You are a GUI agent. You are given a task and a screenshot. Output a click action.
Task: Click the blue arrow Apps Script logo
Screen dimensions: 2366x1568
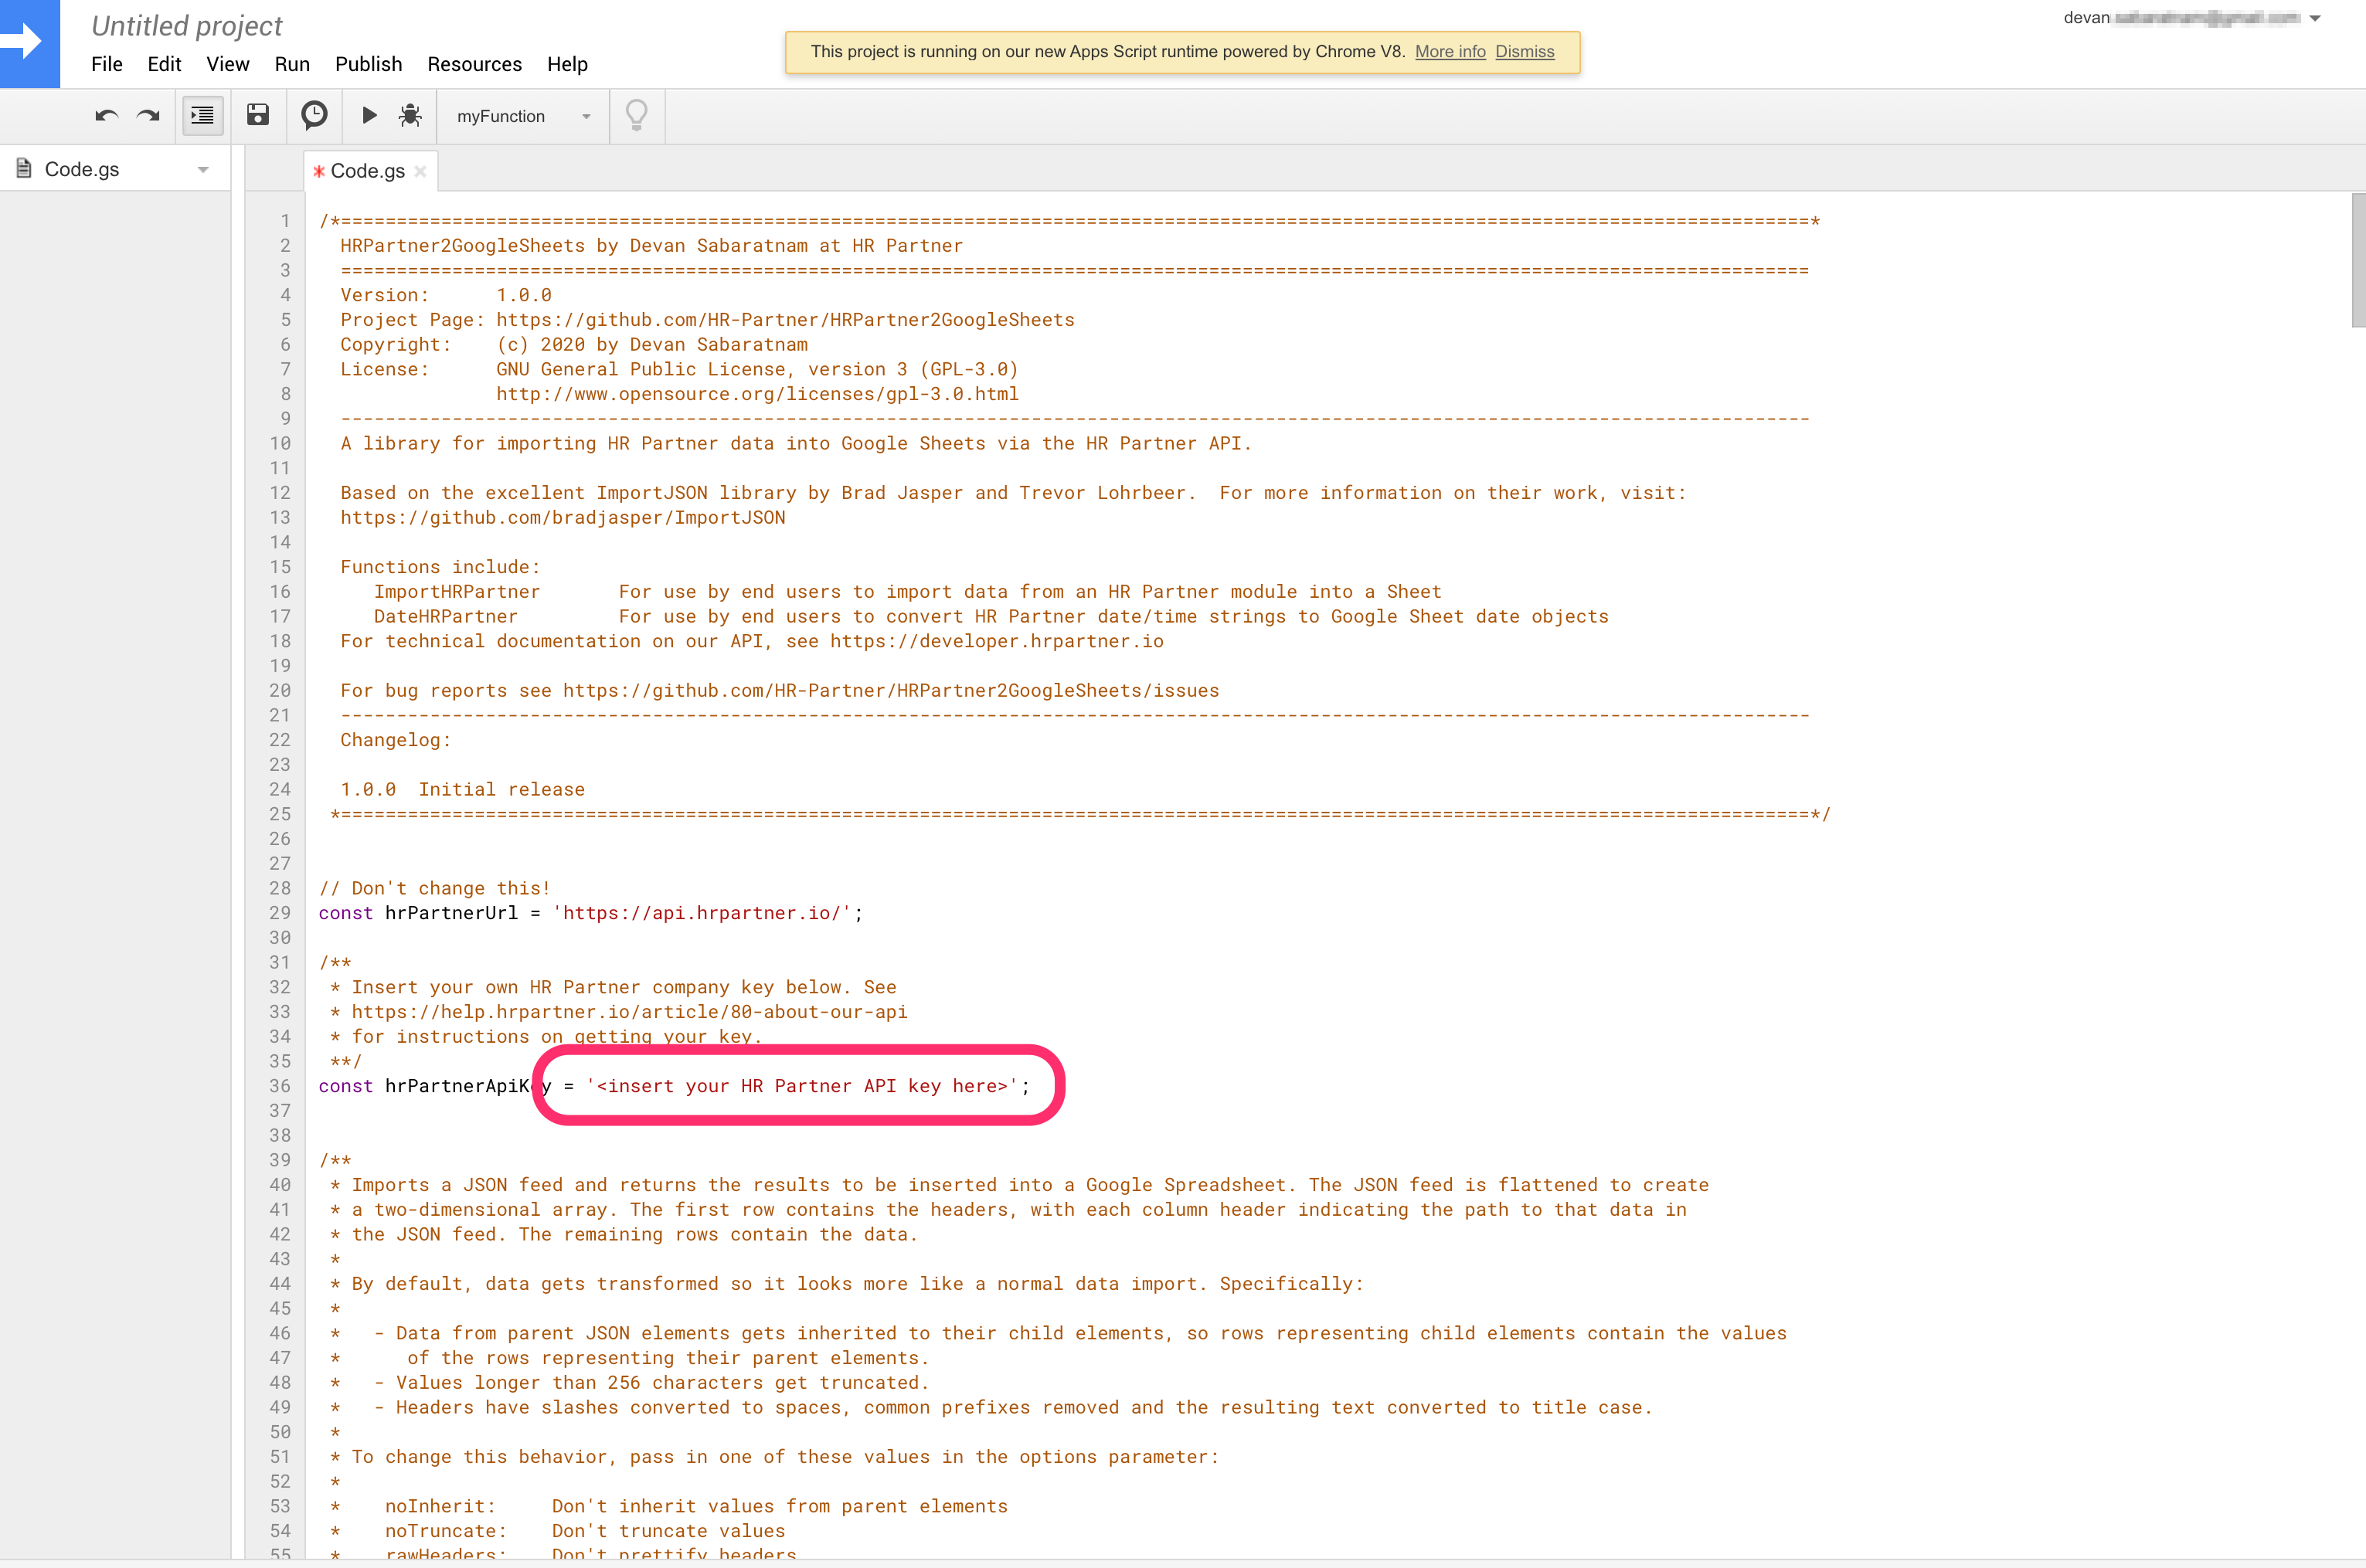pos(30,43)
